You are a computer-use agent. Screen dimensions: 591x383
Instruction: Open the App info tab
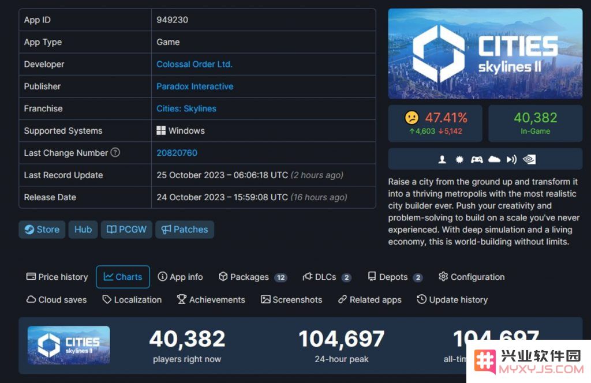click(180, 277)
